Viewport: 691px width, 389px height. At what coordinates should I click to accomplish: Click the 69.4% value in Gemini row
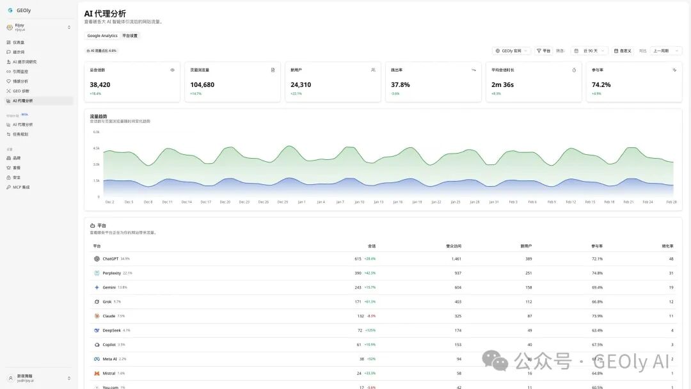point(597,287)
